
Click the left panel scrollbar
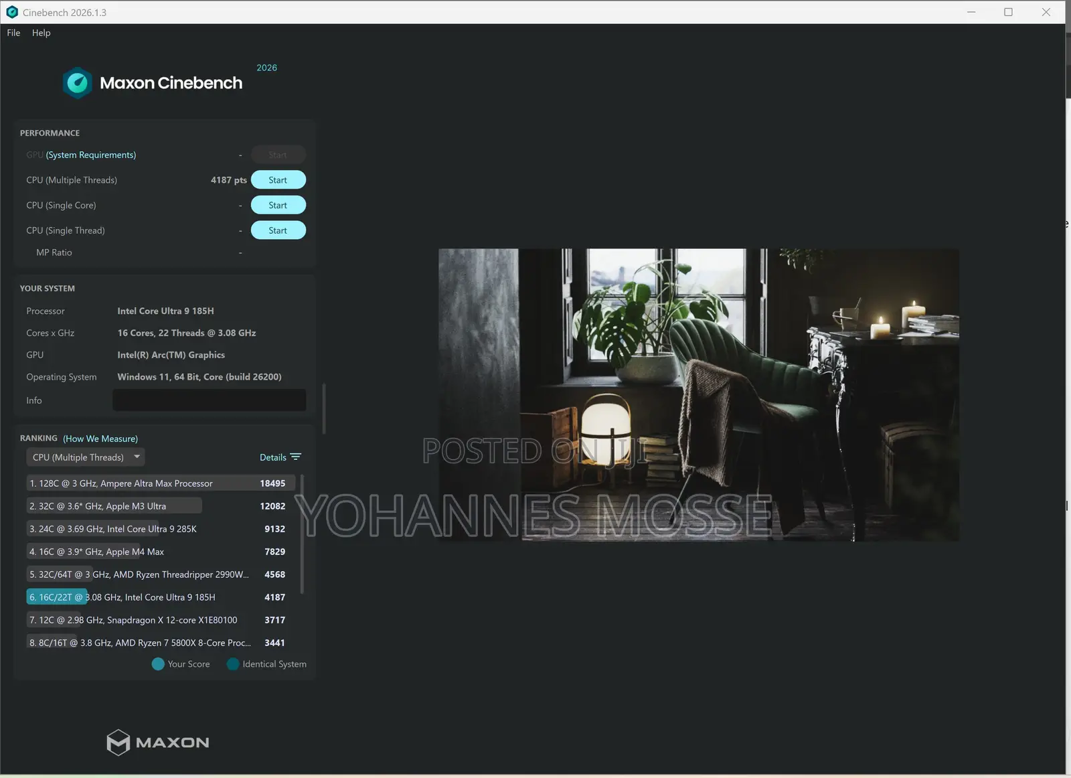[324, 408]
